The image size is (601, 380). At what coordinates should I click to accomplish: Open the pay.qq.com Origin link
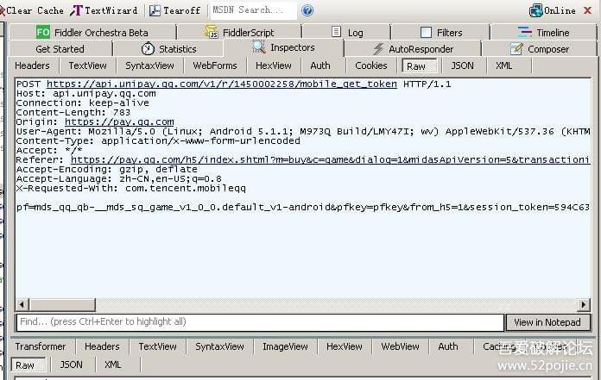pos(119,122)
